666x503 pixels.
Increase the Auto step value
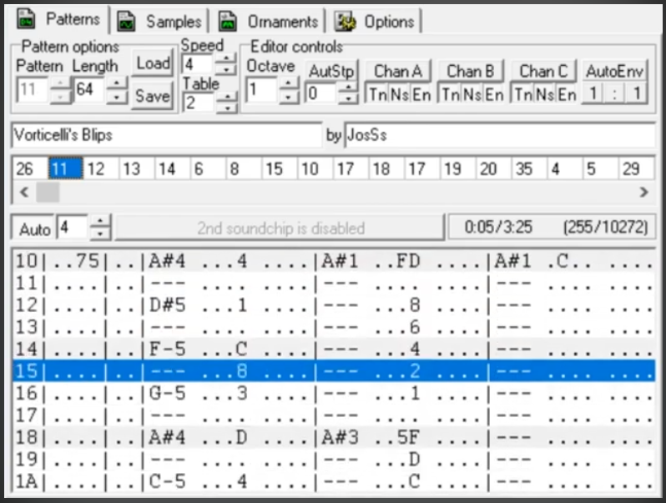100,223
